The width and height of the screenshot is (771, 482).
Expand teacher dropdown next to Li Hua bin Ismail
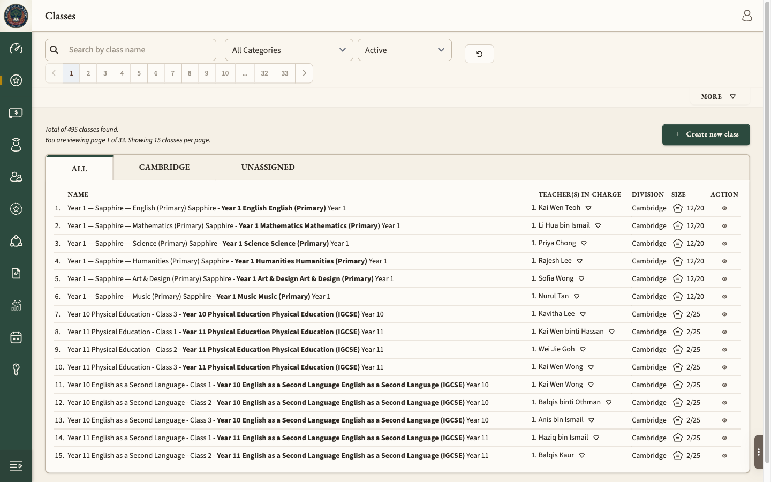pyautogui.click(x=598, y=226)
